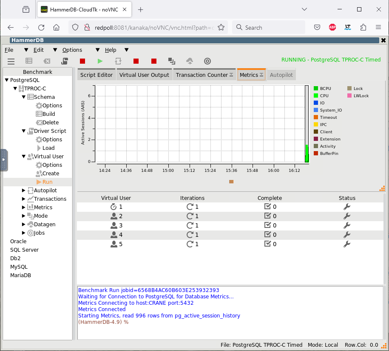
Task: Click the Datagen toolbar icon
Action: 190,61
